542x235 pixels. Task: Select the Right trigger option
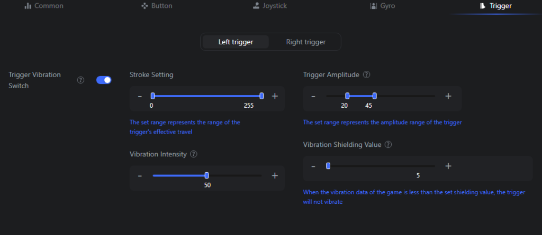(x=305, y=42)
